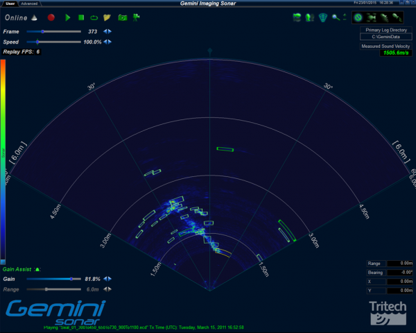
Task: Take a snapshot with camera icon
Action: point(122,17)
